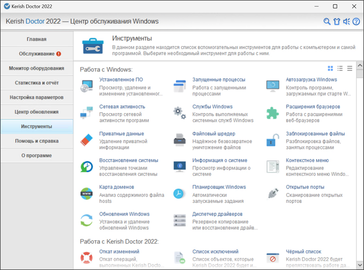Screen dimensions: 364x270
Task: Open the Файловый шредер tool icon
Action: coord(180,140)
